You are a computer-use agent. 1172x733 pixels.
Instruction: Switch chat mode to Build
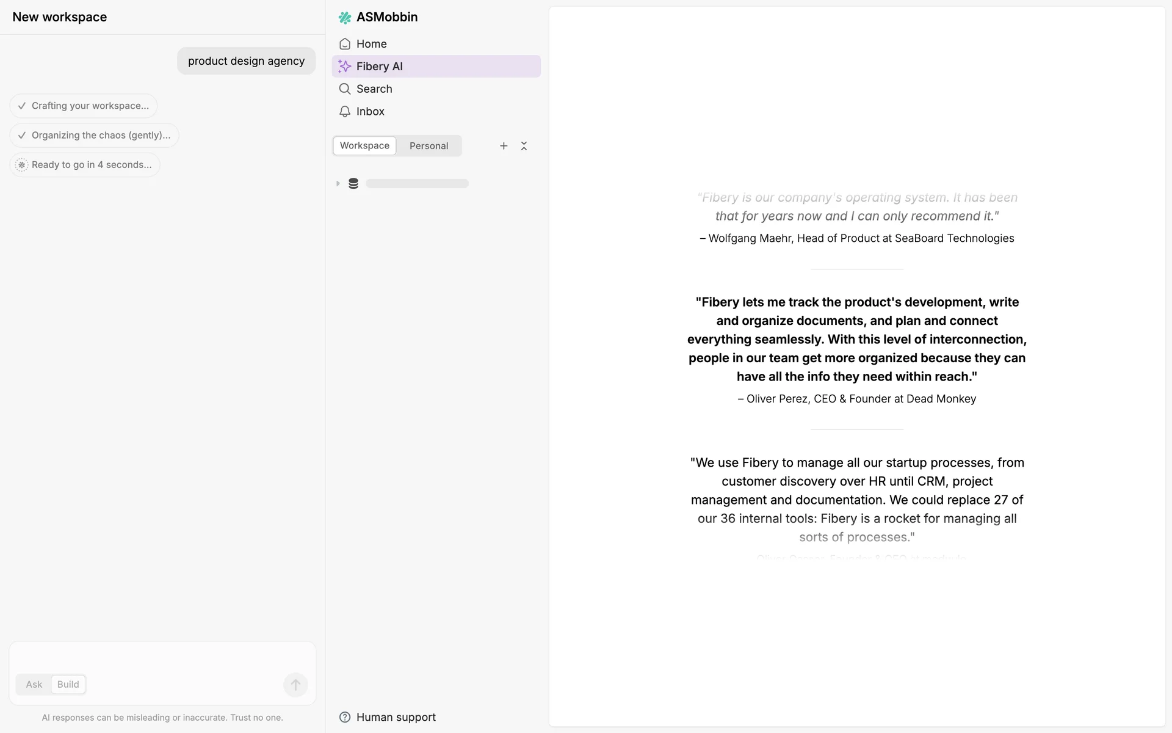point(68,684)
